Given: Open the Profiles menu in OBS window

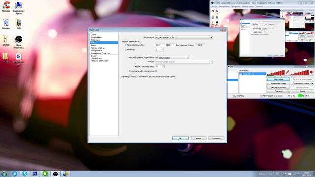Looking at the screenshot, I should click(x=235, y=6).
